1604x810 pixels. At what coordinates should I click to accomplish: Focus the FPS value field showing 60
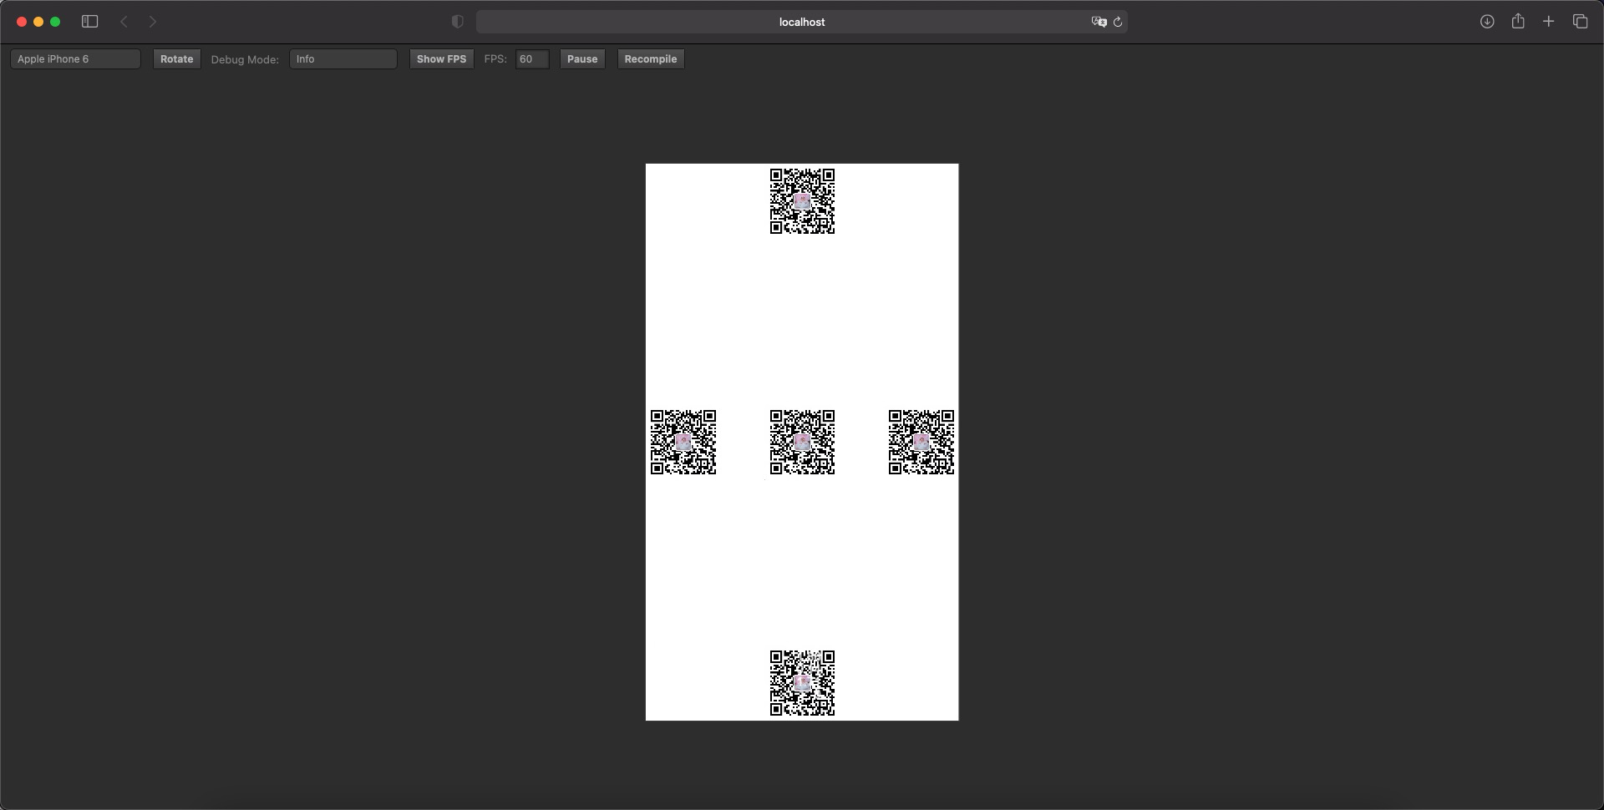tap(532, 59)
